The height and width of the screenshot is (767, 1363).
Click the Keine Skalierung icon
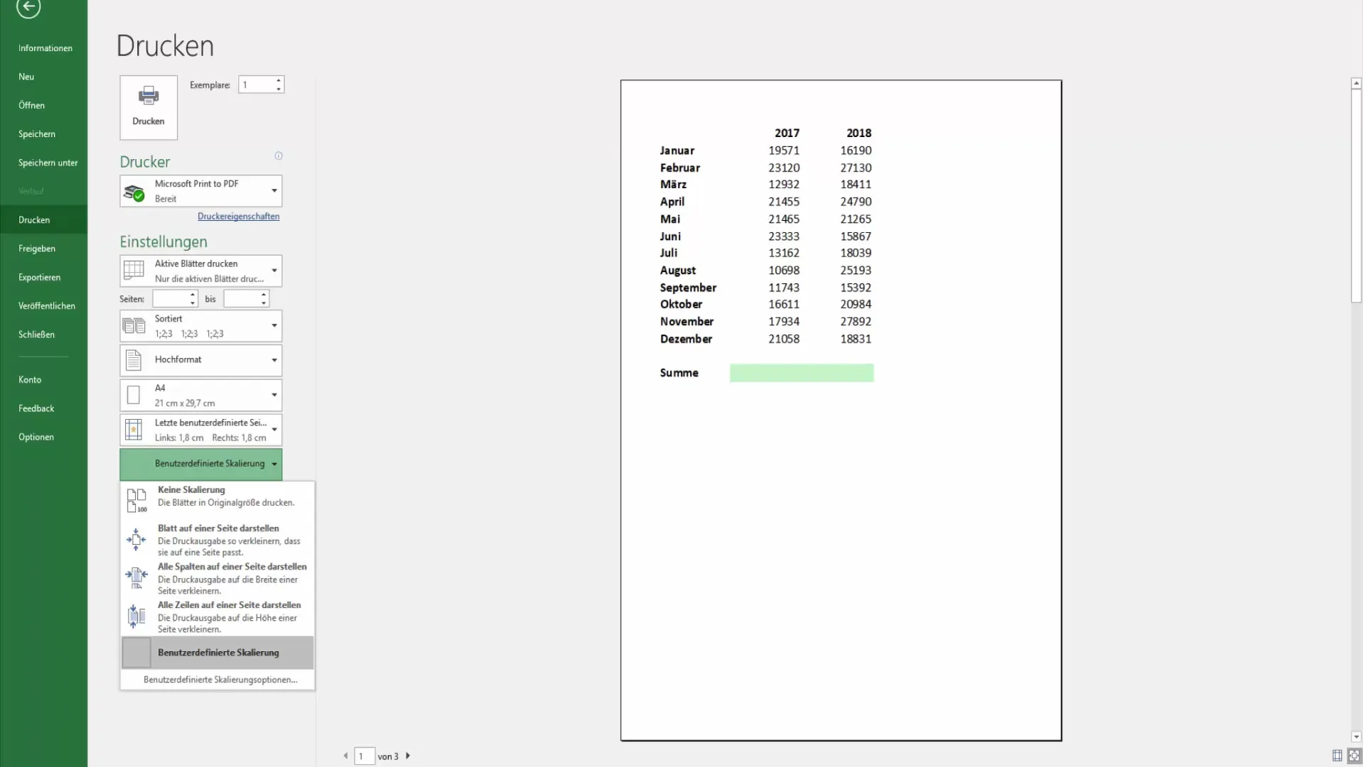[136, 500]
